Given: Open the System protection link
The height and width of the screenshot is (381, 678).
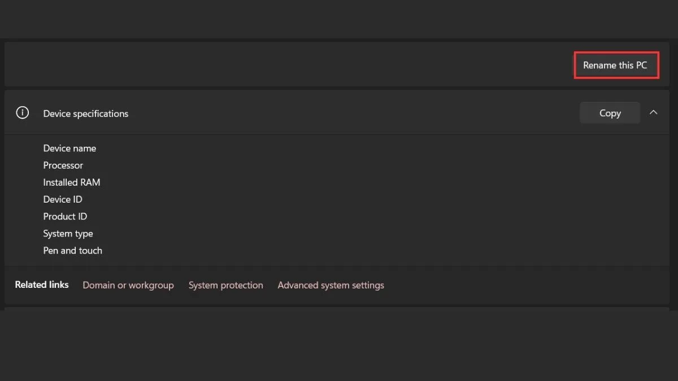Looking at the screenshot, I should click(225, 286).
